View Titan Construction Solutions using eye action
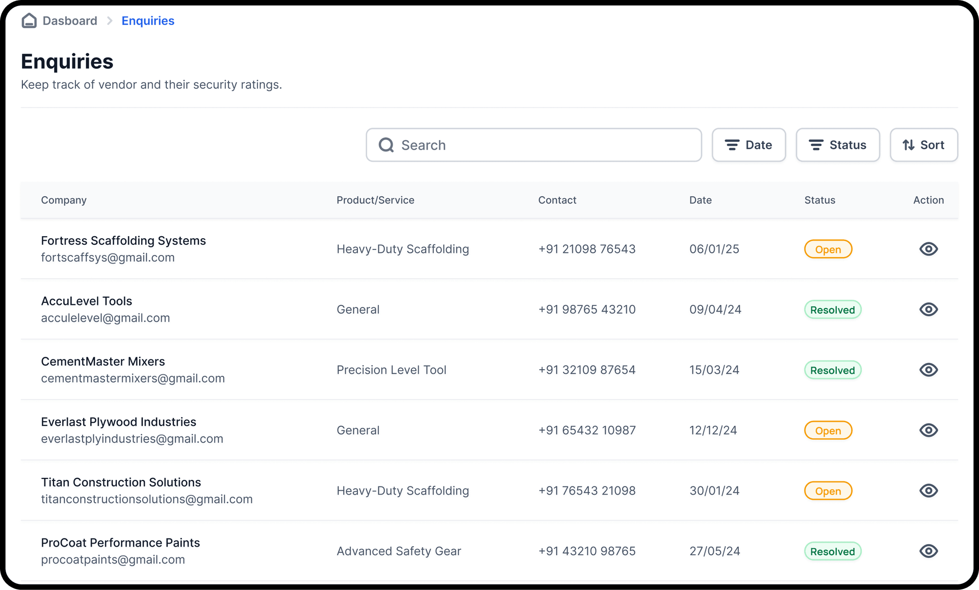The width and height of the screenshot is (979, 590). [929, 491]
